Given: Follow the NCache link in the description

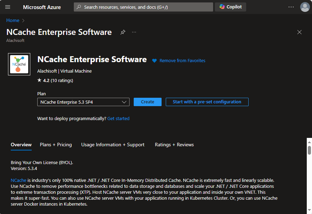Looking at the screenshot, I should [x=18, y=180].
